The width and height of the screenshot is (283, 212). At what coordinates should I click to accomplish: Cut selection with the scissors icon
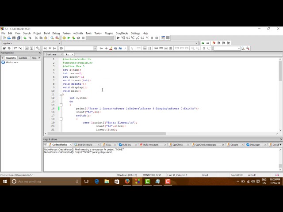point(36,38)
